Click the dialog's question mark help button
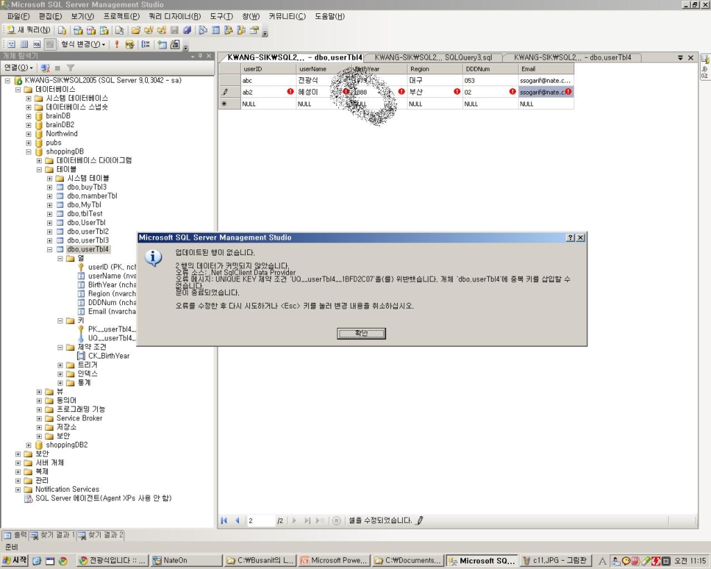Viewport: 711px width, 569px height. tap(571, 238)
